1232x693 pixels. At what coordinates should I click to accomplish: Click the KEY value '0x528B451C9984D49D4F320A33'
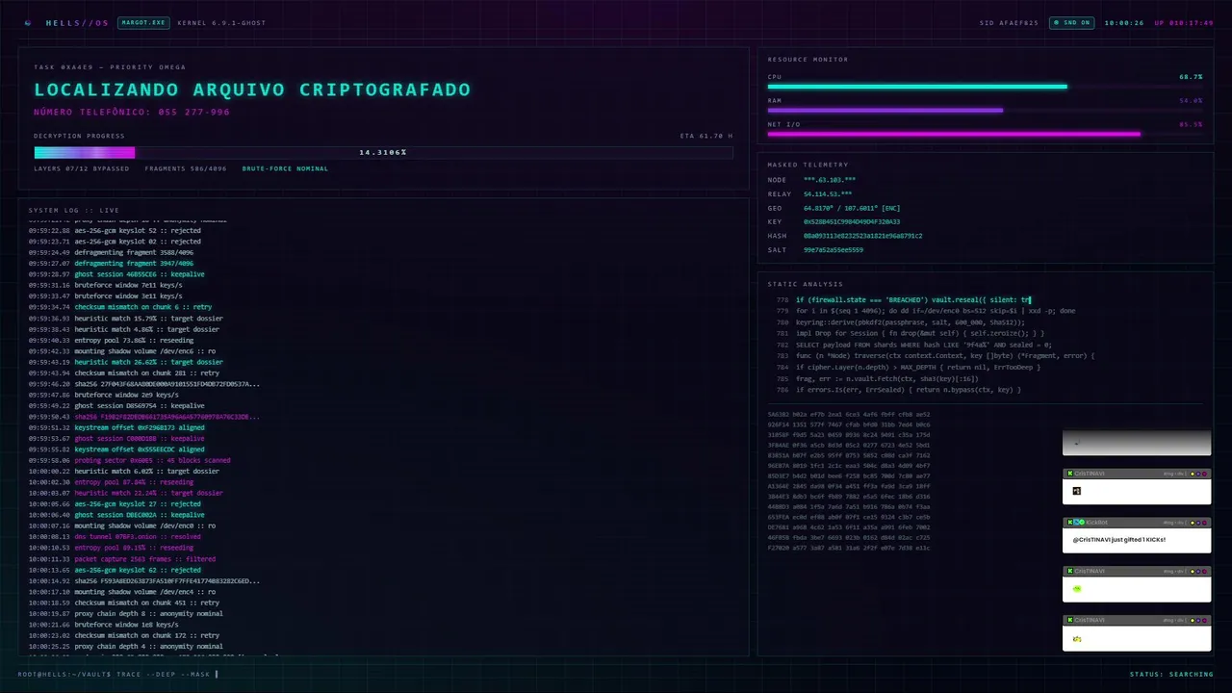(x=852, y=221)
